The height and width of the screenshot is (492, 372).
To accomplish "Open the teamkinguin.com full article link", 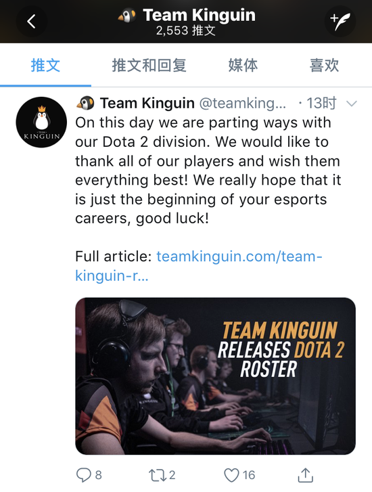I will (x=199, y=266).
